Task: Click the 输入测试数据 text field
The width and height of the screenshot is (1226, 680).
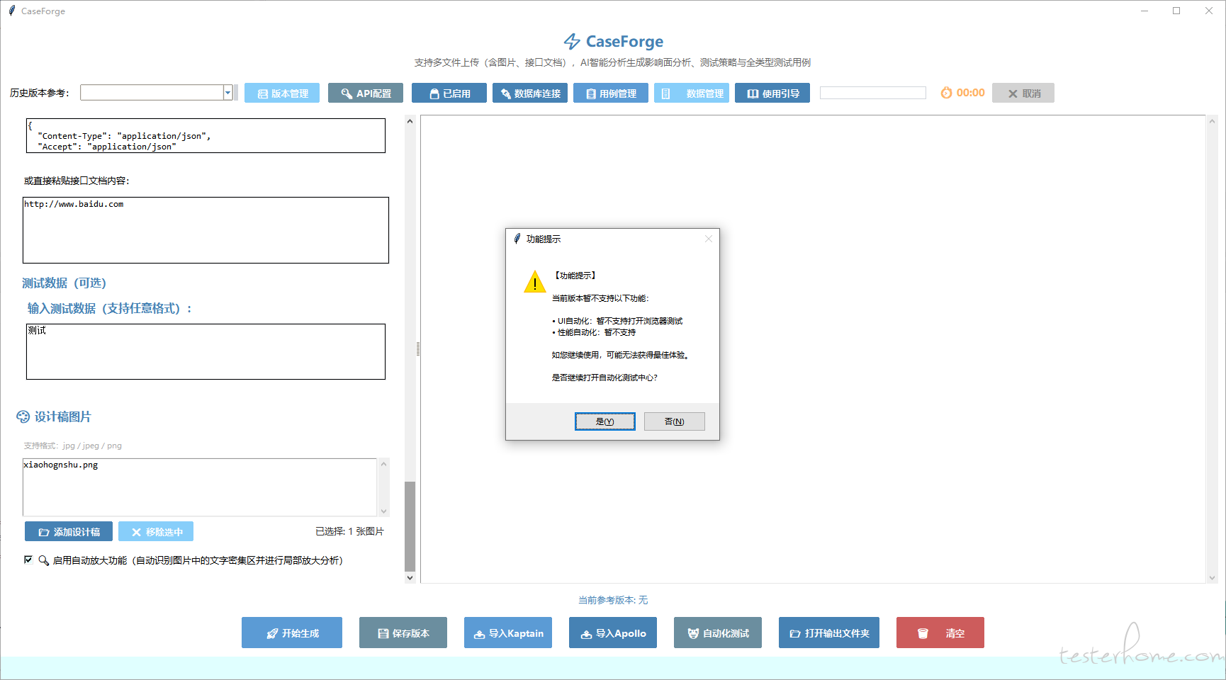Action: 206,352
